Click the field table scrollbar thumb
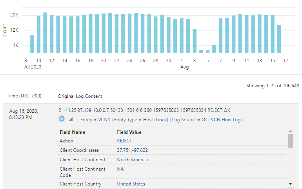This screenshot has height=189, width=302. pos(290,141)
